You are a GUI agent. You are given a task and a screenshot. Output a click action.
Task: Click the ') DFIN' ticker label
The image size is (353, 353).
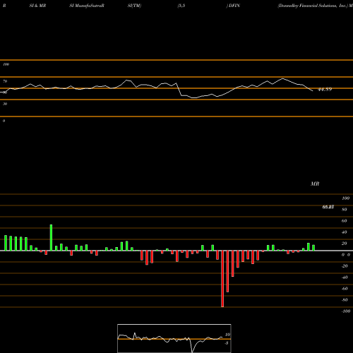pos(233,6)
